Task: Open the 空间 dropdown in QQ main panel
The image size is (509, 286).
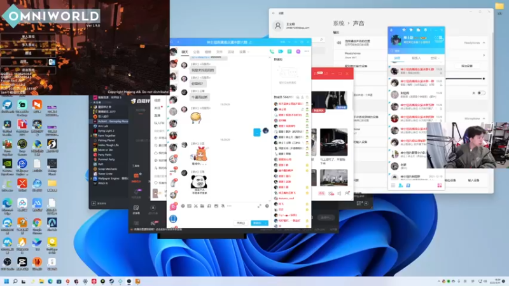Action: click(435, 58)
